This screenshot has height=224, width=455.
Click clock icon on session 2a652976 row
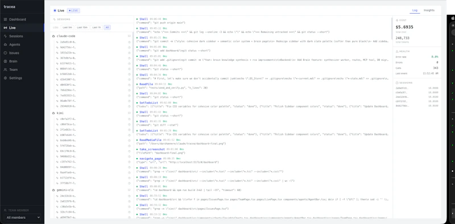coord(129,201)
